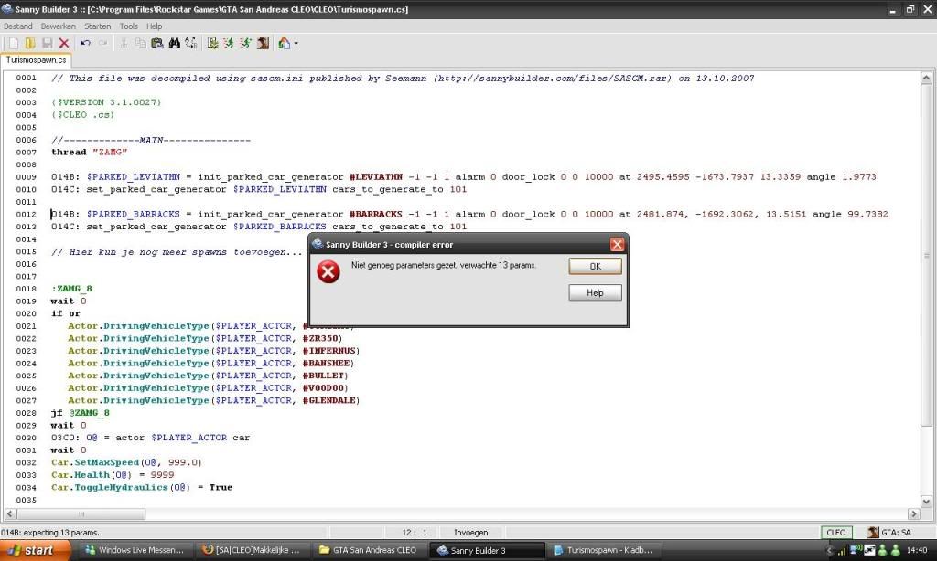The image size is (937, 561).
Task: Click the Invoegen insert mode status entry
Action: tap(471, 533)
